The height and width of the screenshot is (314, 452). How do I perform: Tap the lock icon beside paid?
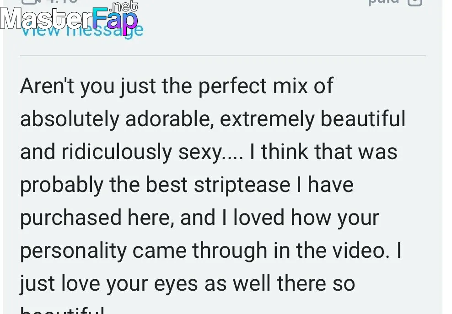(x=415, y=2)
